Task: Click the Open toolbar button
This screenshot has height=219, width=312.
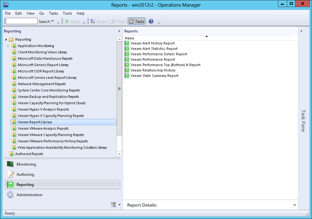Action: [73, 21]
